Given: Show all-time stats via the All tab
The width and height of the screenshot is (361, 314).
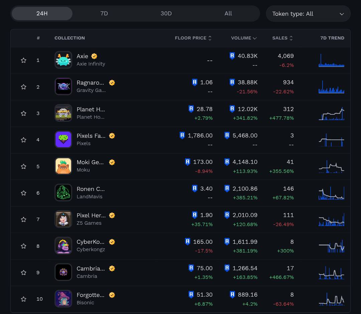Looking at the screenshot, I should pos(228,14).
